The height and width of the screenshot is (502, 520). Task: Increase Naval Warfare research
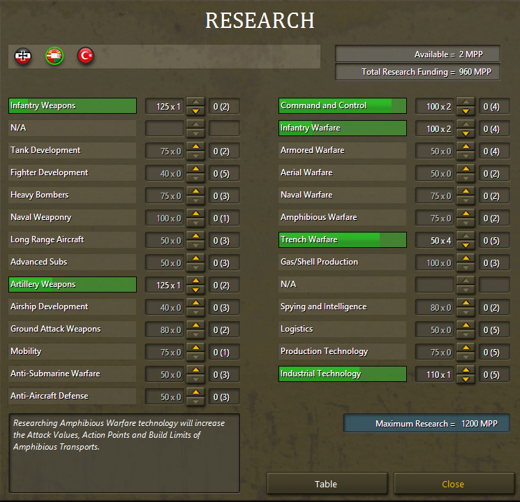[466, 191]
